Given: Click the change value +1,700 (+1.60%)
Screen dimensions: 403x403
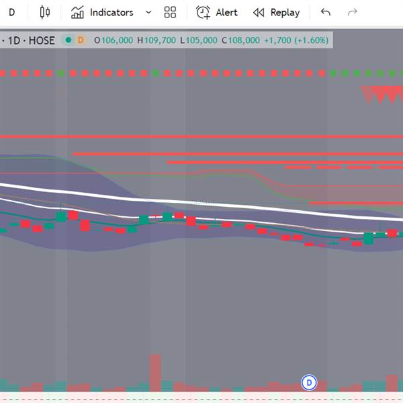Looking at the screenshot, I should pyautogui.click(x=296, y=40).
